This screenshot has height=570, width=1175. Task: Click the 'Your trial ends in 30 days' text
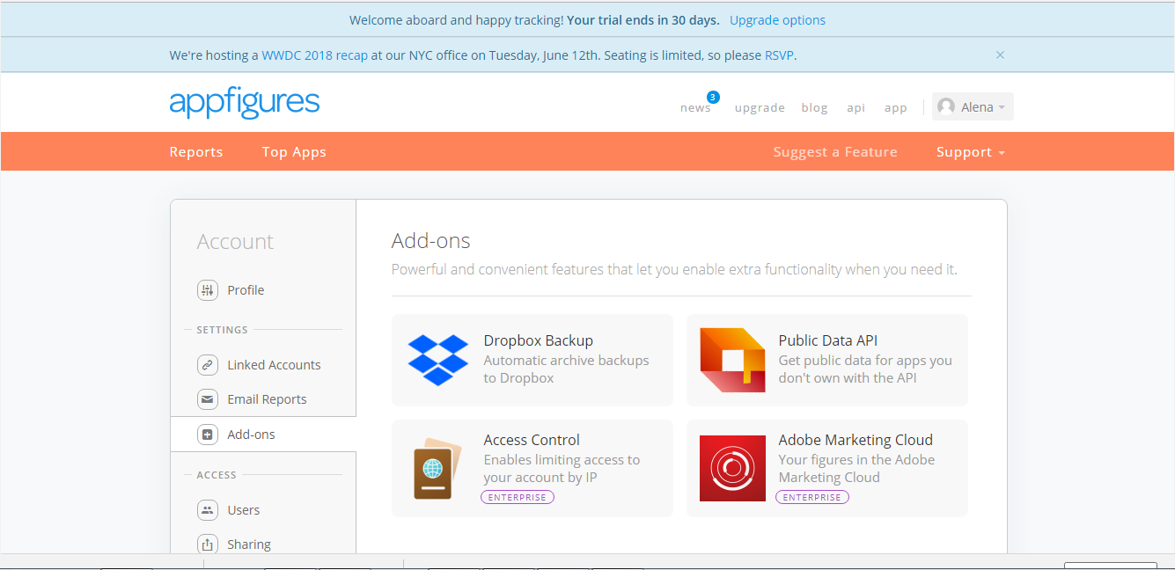643,19
